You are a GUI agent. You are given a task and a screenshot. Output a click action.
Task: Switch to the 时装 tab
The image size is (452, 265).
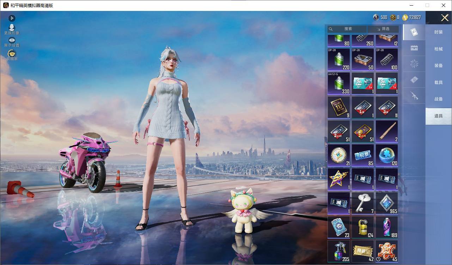[438, 32]
